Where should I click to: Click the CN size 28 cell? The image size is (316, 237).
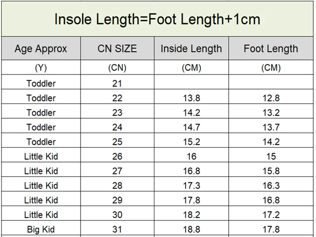[x=117, y=186]
